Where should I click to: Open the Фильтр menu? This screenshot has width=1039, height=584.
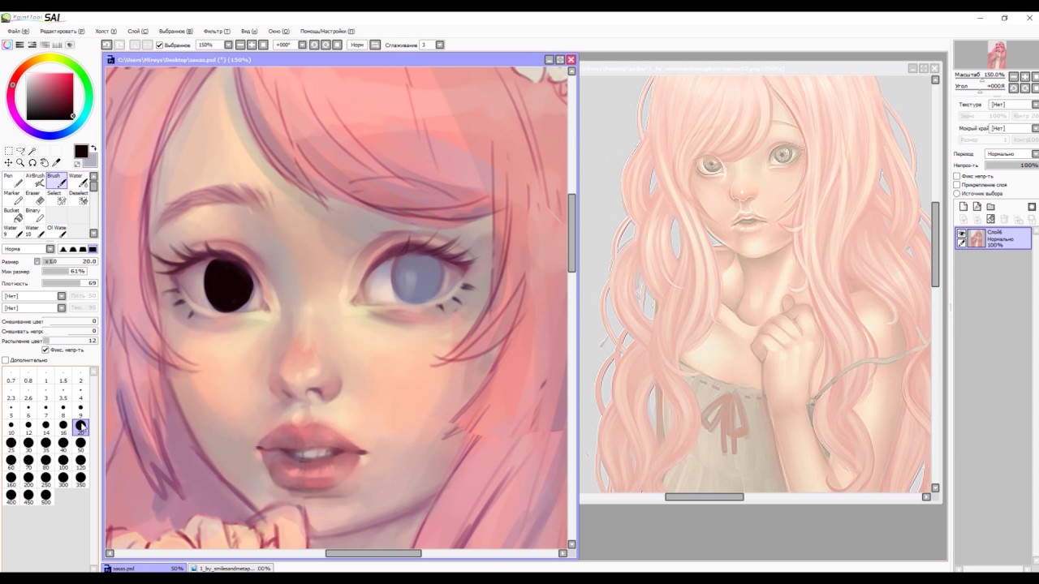pos(217,32)
